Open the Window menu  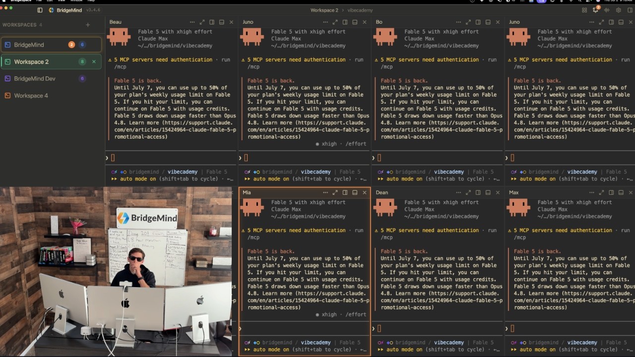(x=76, y=1)
